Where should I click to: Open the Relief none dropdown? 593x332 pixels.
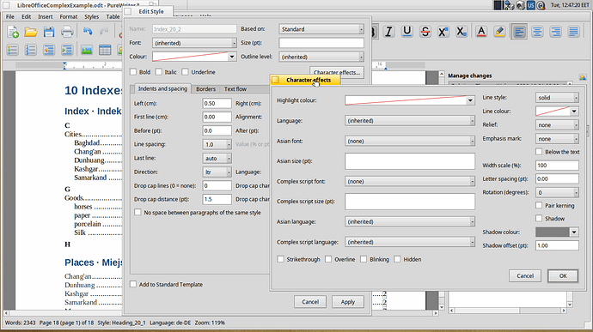[x=557, y=124]
